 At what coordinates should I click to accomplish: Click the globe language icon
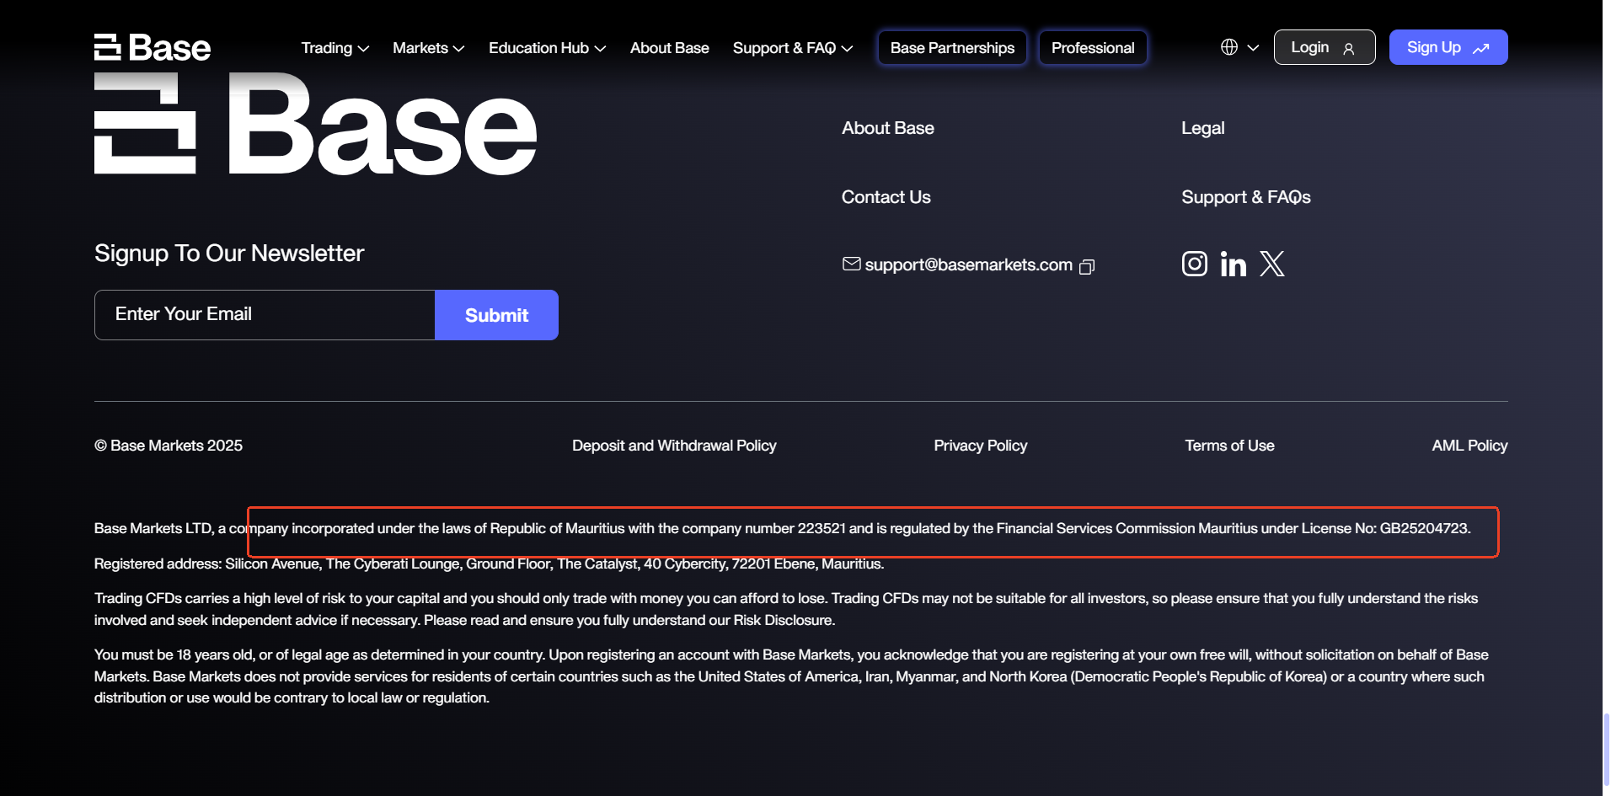(x=1229, y=47)
